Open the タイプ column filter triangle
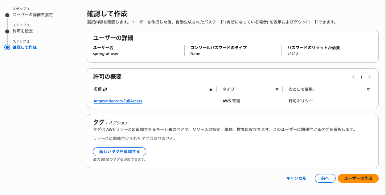 point(277,90)
